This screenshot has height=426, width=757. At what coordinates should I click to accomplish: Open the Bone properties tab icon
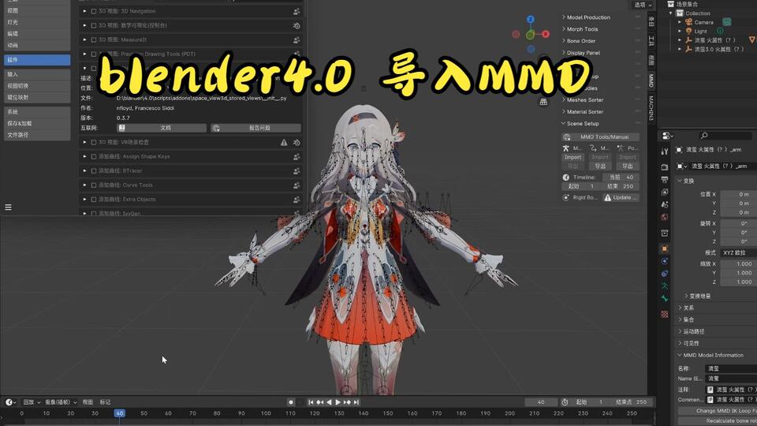(x=664, y=299)
